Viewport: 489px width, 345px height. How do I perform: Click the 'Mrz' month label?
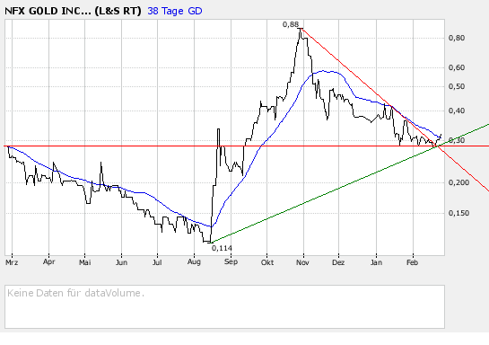(x=12, y=262)
